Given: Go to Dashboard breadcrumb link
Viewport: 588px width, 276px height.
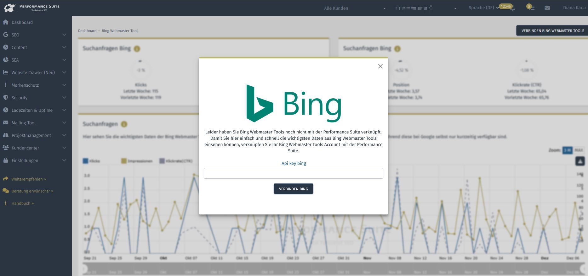Looking at the screenshot, I should 87,31.
